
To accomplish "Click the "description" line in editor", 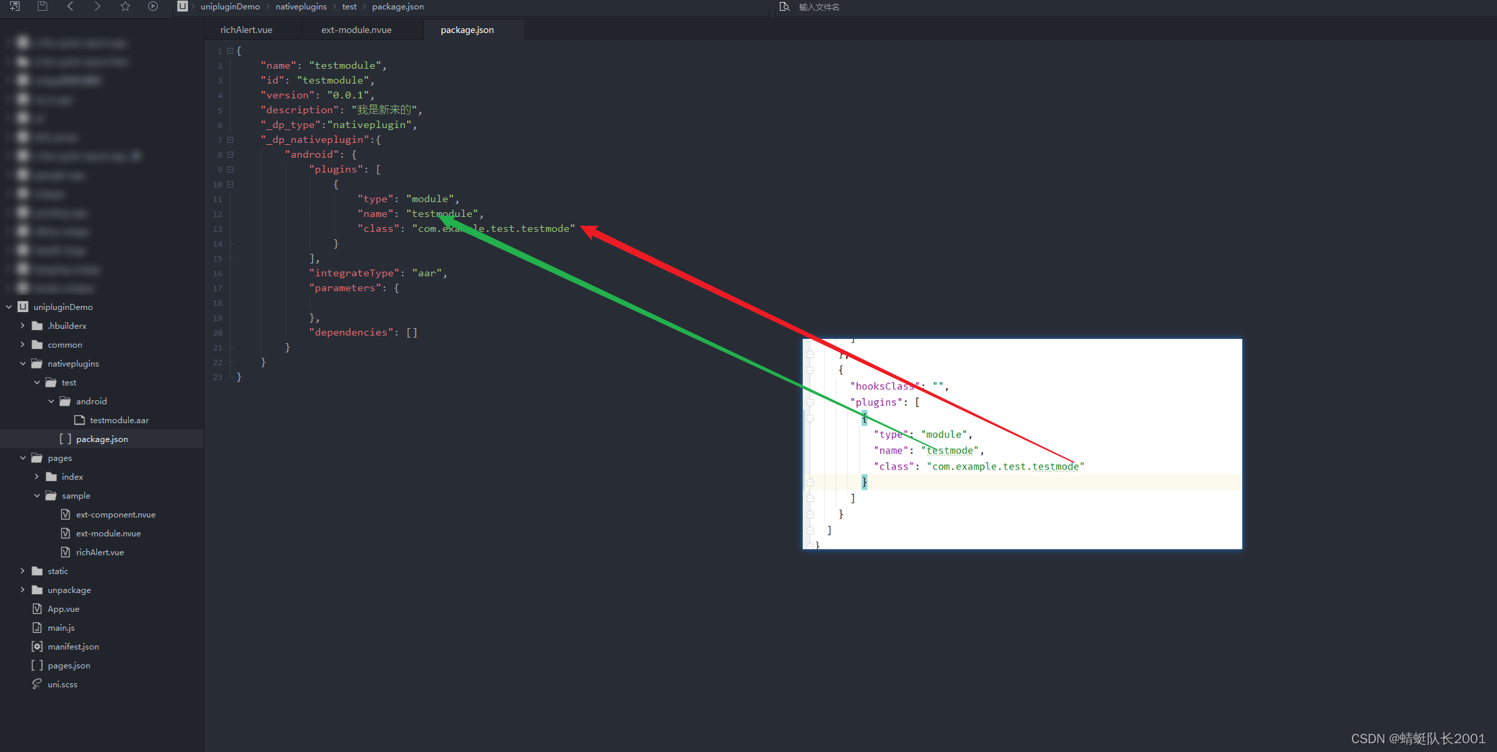I will point(341,110).
